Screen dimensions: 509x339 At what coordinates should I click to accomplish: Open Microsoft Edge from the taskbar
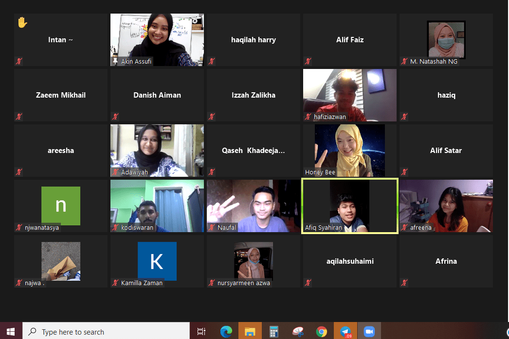click(x=226, y=331)
